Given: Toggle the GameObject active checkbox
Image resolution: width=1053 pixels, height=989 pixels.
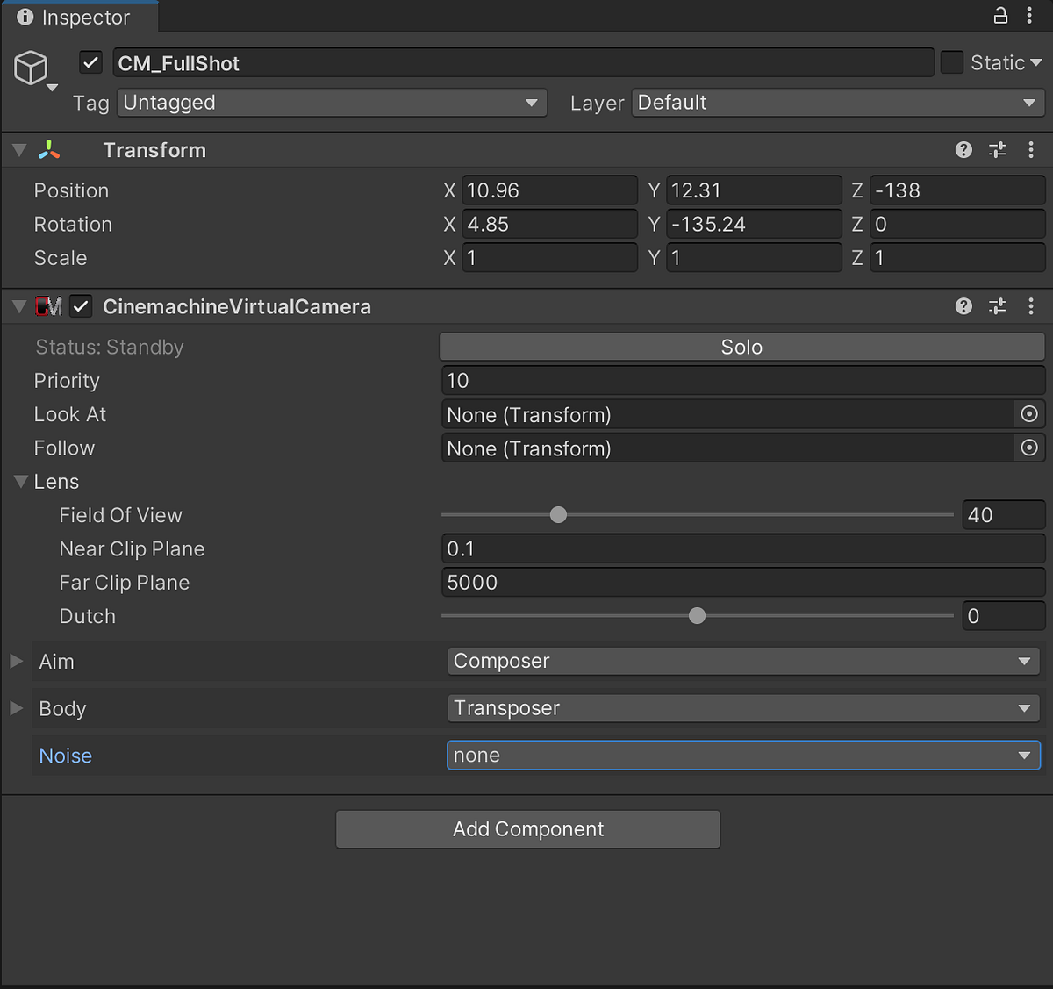Looking at the screenshot, I should point(90,61).
